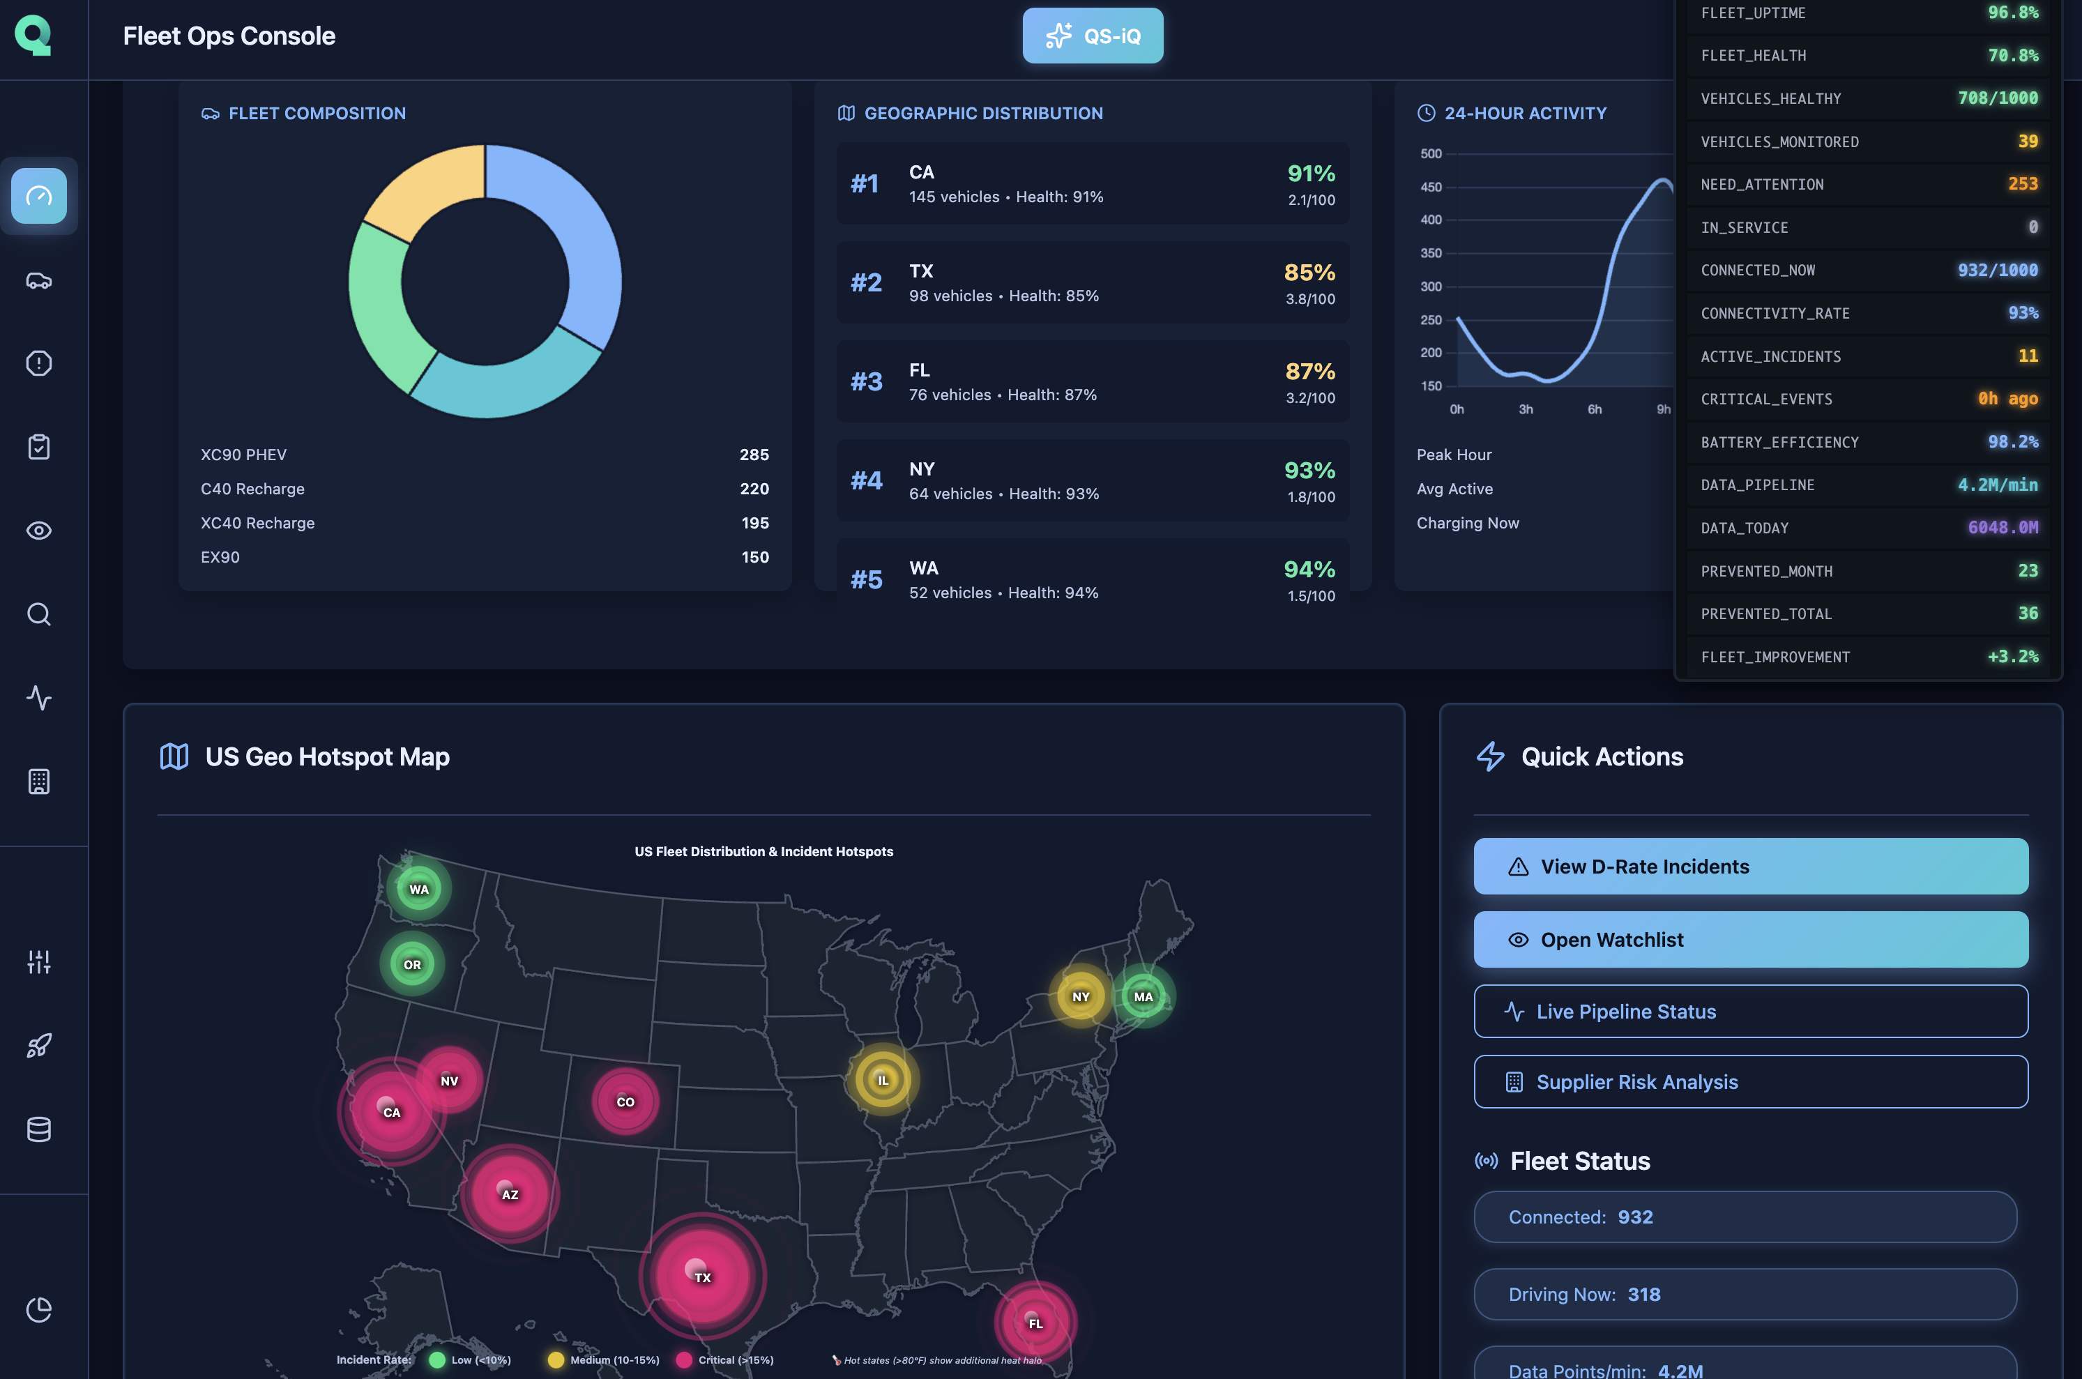Viewport: 2082px width, 1379px height.
Task: Click the rocket sidebar icon
Action: coord(39,1046)
